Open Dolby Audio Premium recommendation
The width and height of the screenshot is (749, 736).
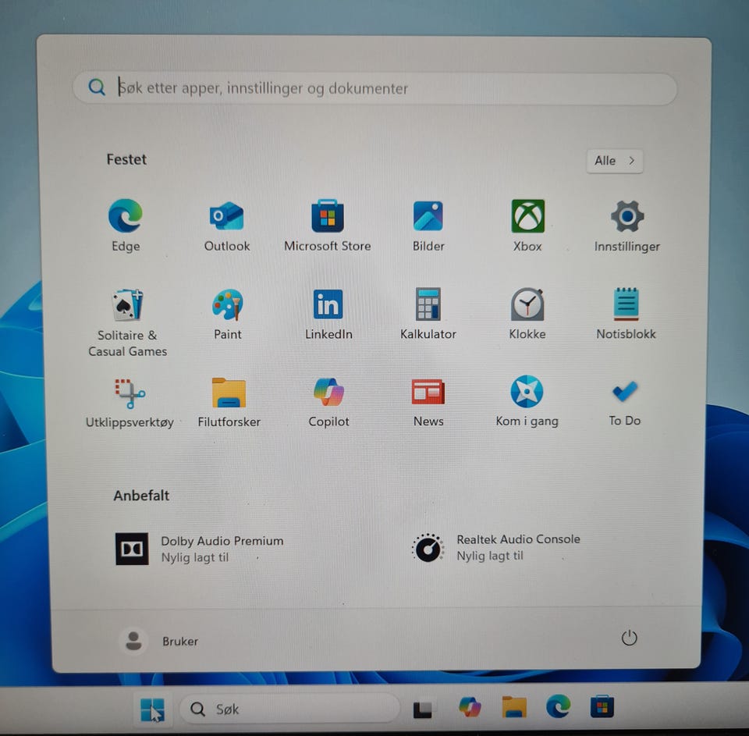200,549
